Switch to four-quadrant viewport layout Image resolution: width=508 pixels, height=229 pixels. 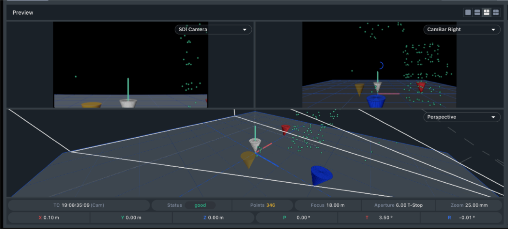pyautogui.click(x=495, y=13)
